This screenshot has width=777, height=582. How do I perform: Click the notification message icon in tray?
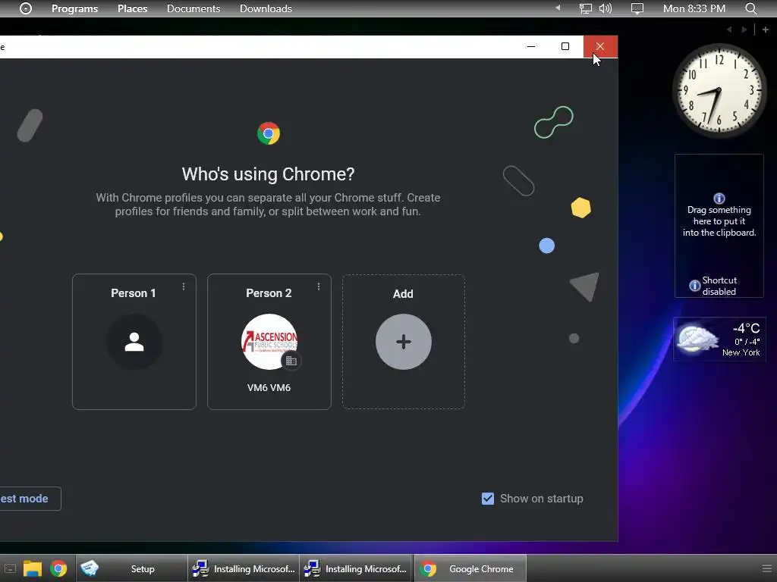click(x=637, y=8)
